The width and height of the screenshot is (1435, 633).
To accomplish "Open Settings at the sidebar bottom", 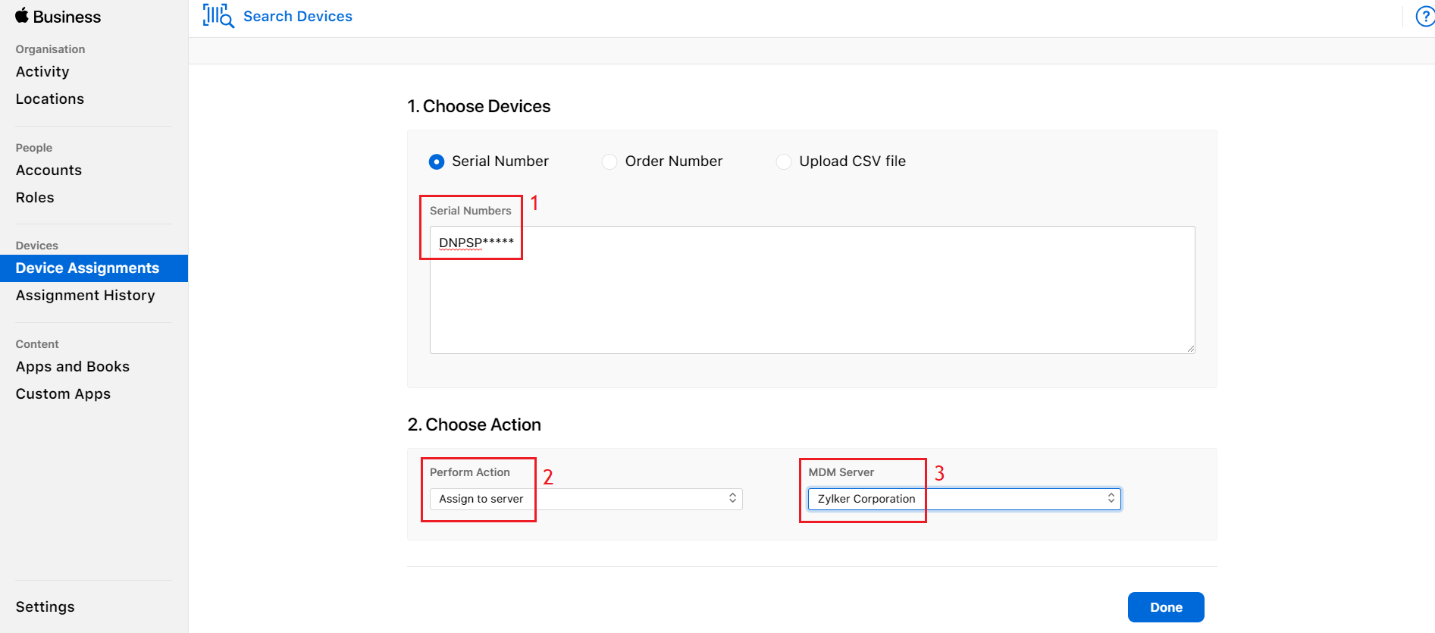I will (45, 607).
